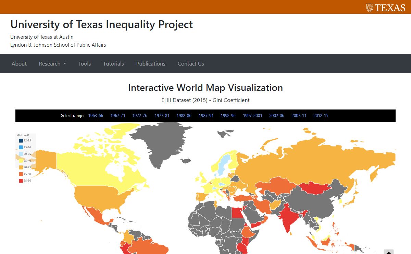Switch map to 1992-96
This screenshot has width=411, height=254.
click(x=228, y=116)
